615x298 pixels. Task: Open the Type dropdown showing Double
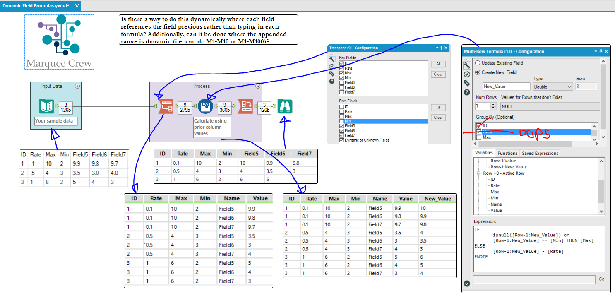pos(552,86)
